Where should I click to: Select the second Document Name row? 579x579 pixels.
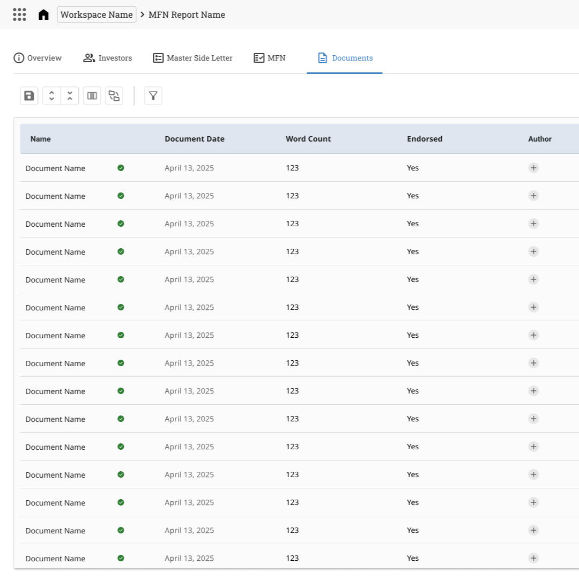point(55,196)
